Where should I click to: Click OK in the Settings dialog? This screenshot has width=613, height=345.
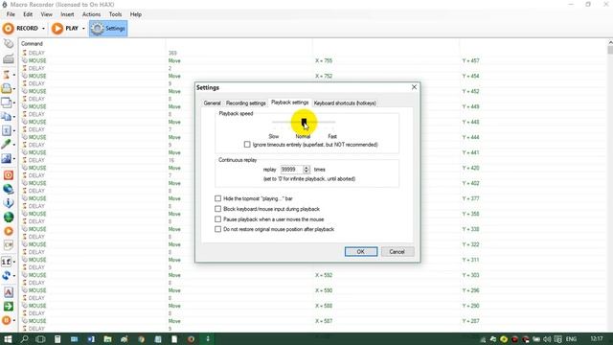tap(361, 251)
